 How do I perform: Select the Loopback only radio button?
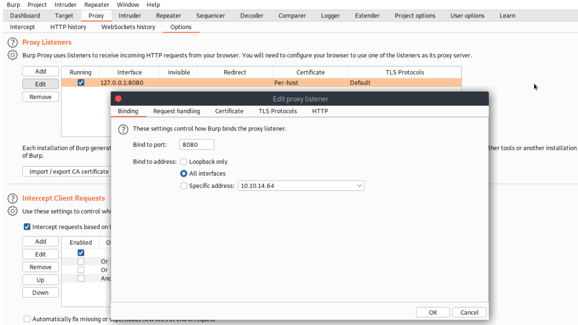(183, 162)
